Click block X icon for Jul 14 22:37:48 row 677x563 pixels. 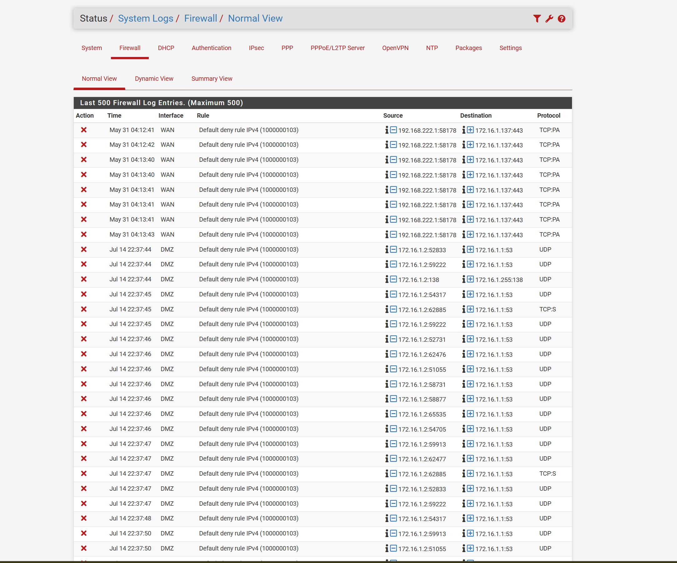click(x=84, y=518)
